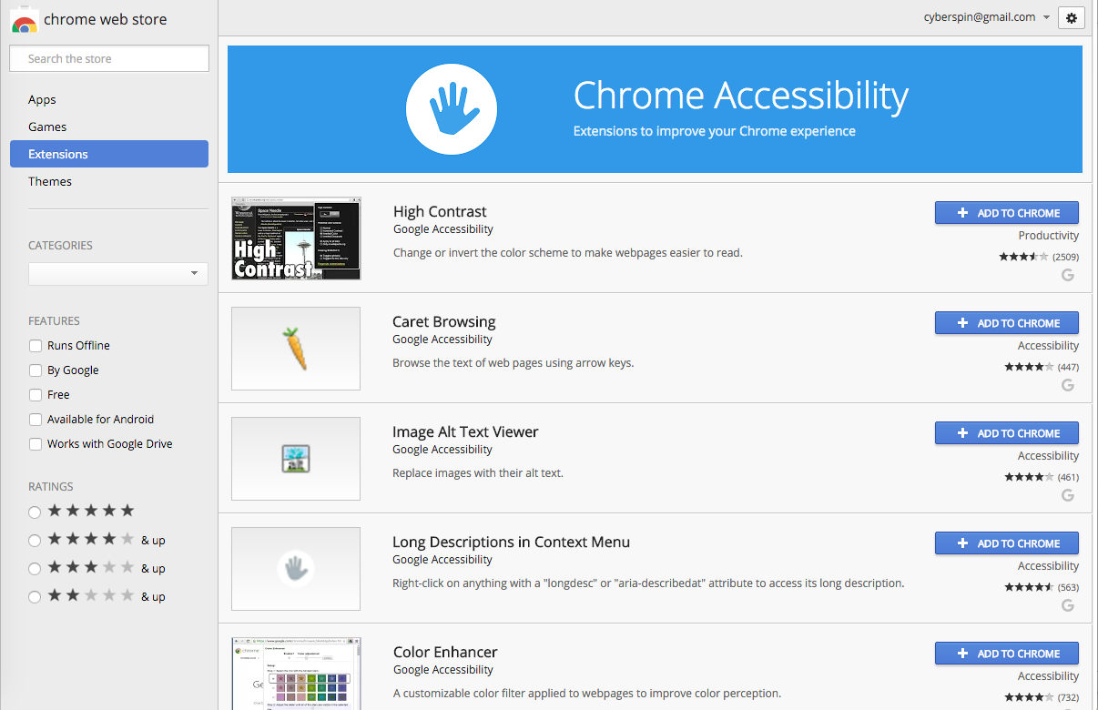
Task: Click the Google badge on High Contrast
Action: pyautogui.click(x=1068, y=275)
